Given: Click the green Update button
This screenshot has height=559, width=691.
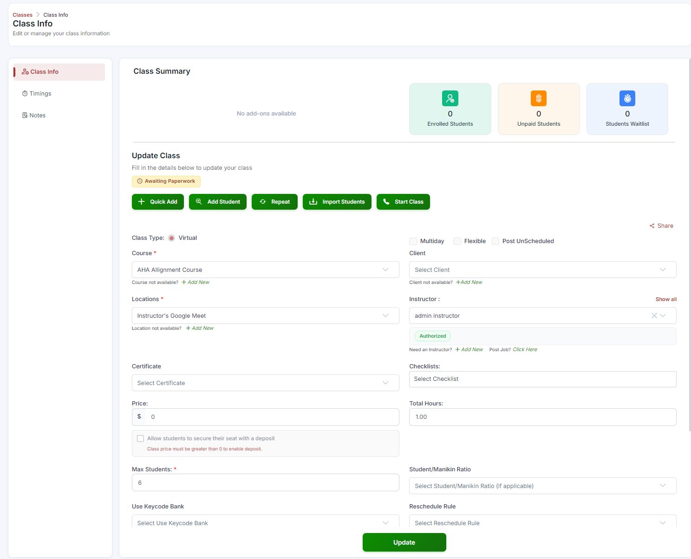Looking at the screenshot, I should coord(404,542).
